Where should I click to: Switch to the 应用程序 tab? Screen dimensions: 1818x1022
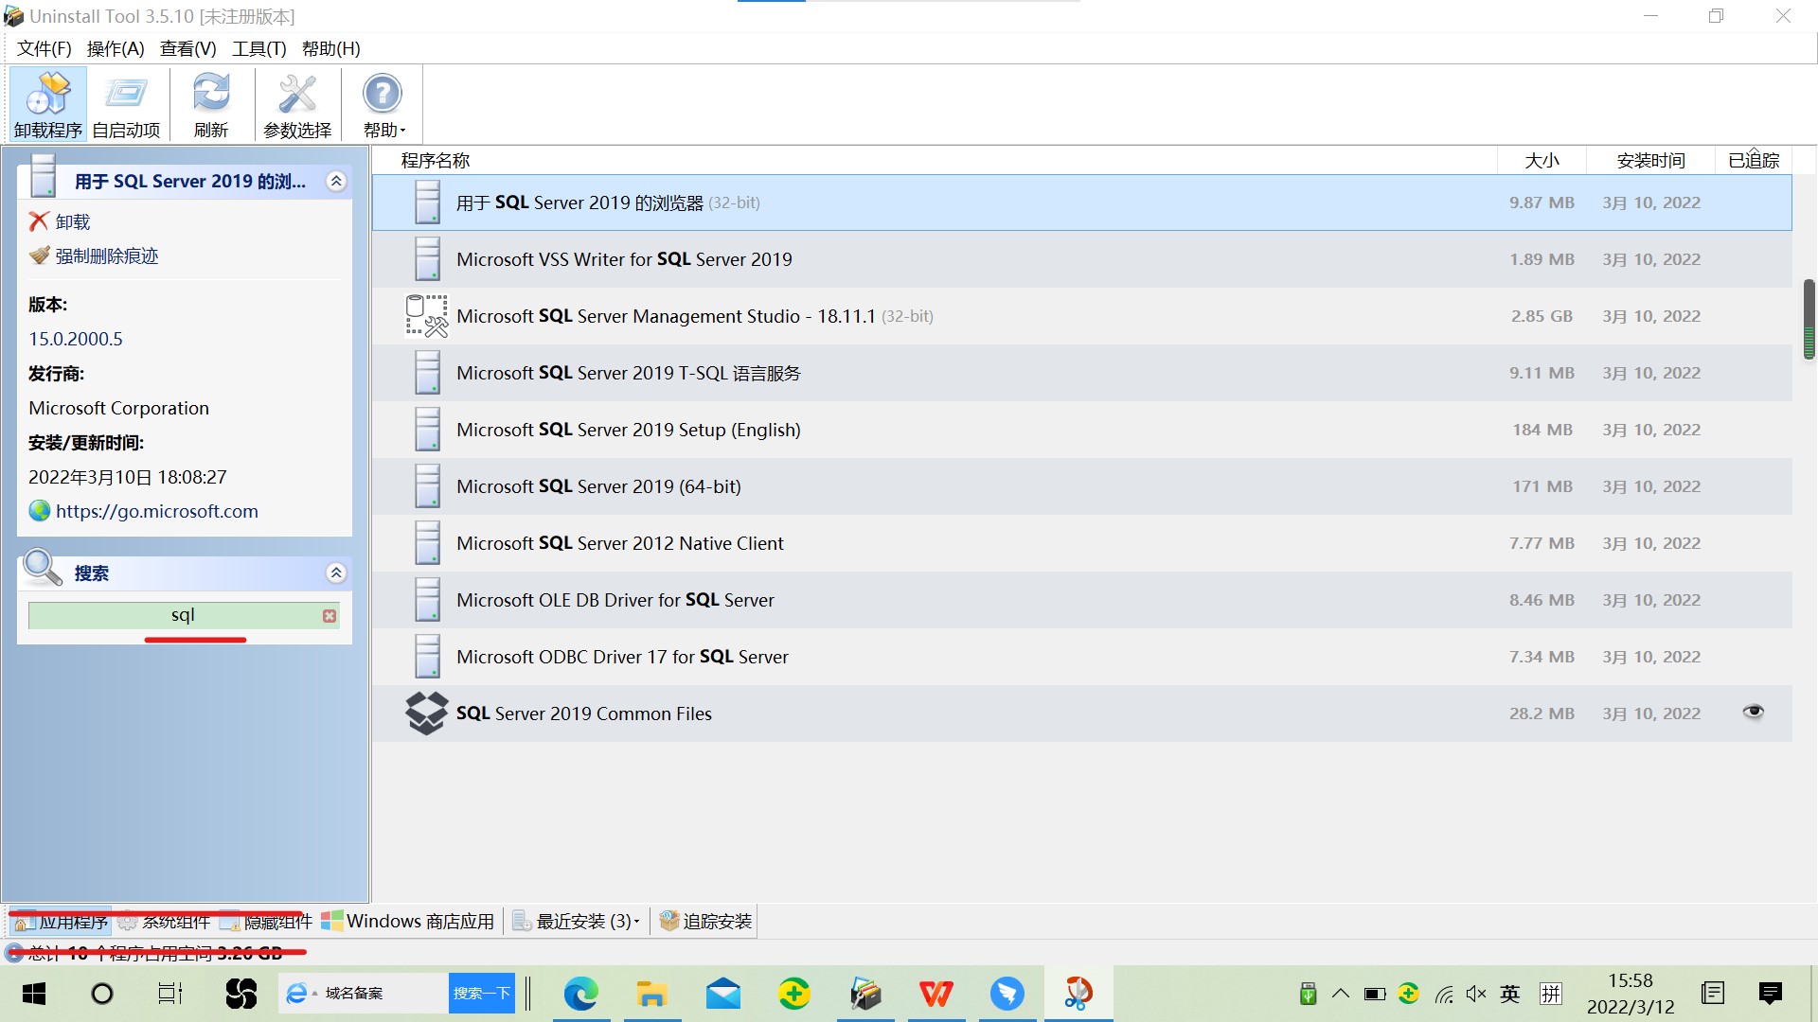pos(61,922)
